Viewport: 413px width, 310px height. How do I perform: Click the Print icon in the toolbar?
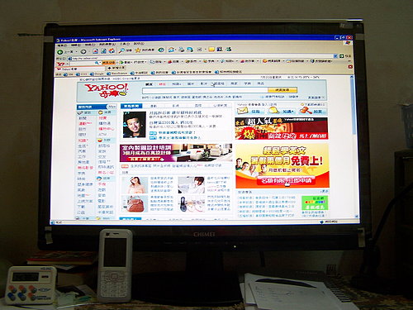181,50
